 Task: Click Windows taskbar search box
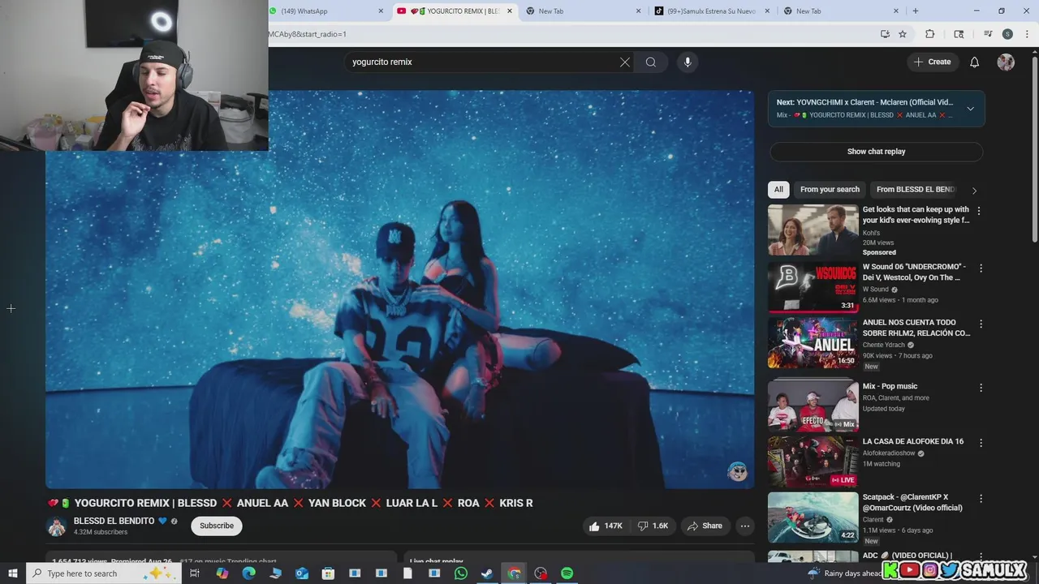[103, 573]
